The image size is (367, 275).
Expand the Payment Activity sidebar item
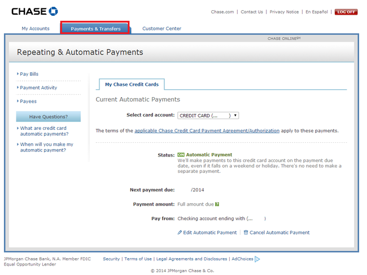pyautogui.click(x=38, y=88)
